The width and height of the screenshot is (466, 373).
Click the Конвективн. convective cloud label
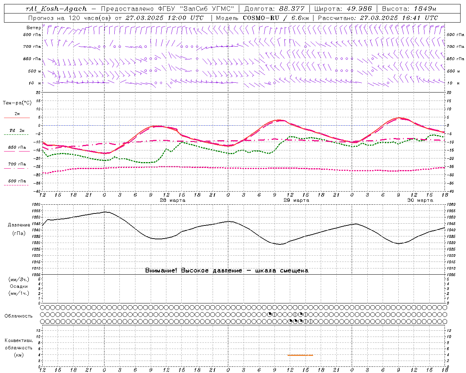[x=19, y=341]
